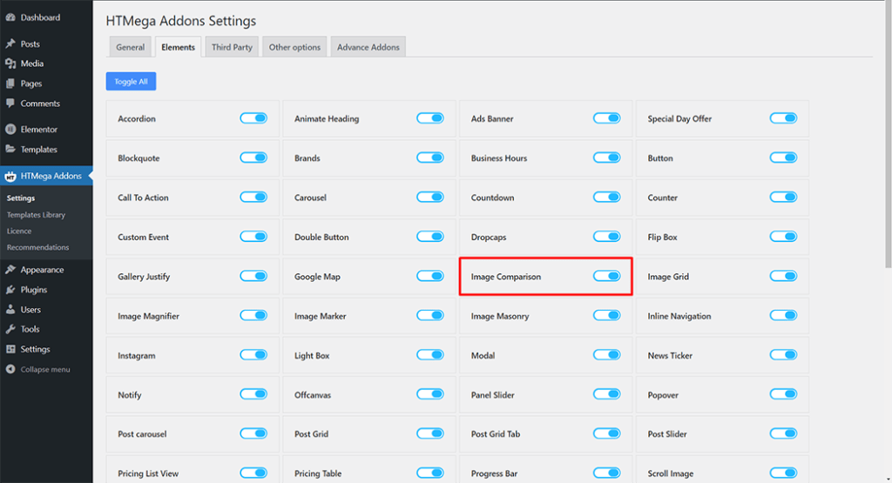Click the Comments speech bubble icon

tap(10, 104)
